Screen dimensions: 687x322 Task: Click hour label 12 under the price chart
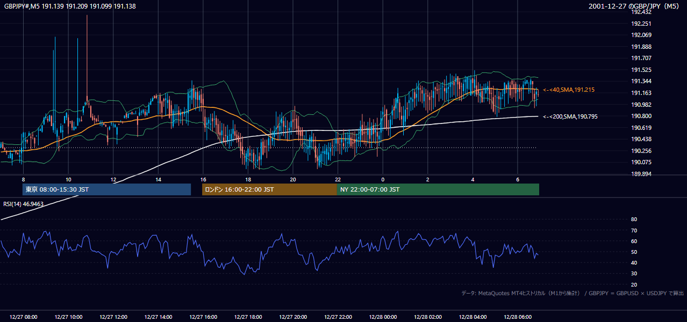pyautogui.click(x=113, y=179)
